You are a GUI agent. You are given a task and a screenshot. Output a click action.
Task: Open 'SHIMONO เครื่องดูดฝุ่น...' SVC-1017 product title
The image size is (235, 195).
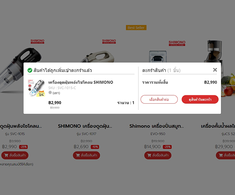pos(85,126)
